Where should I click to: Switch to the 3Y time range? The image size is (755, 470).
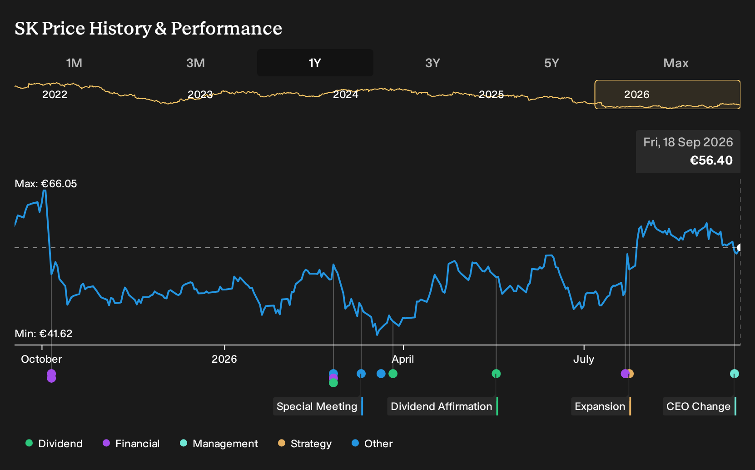tap(432, 63)
